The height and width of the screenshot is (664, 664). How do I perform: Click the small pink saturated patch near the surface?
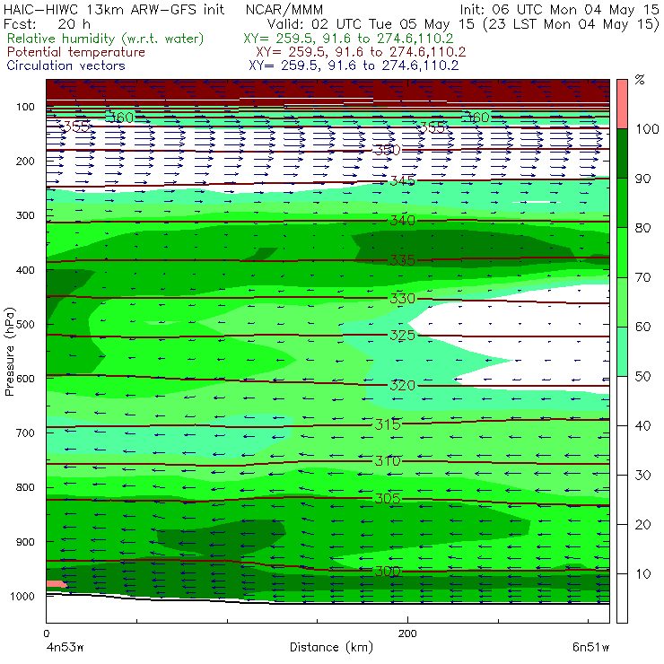click(x=56, y=584)
